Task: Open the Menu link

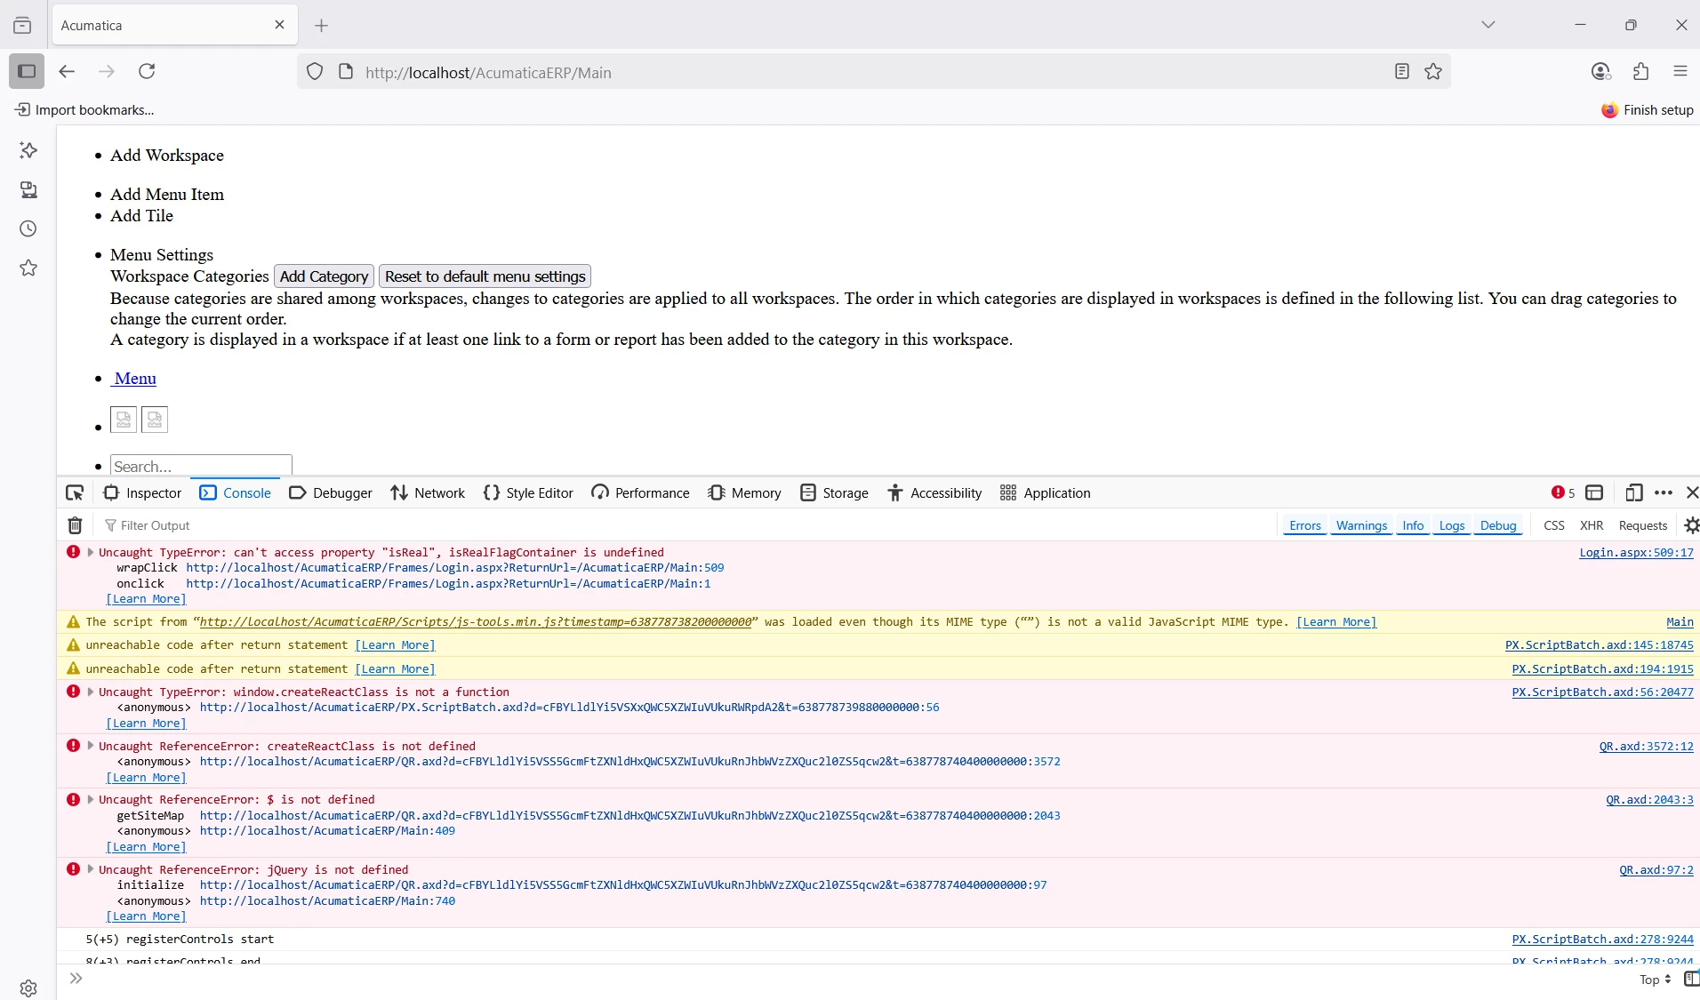Action: point(134,379)
